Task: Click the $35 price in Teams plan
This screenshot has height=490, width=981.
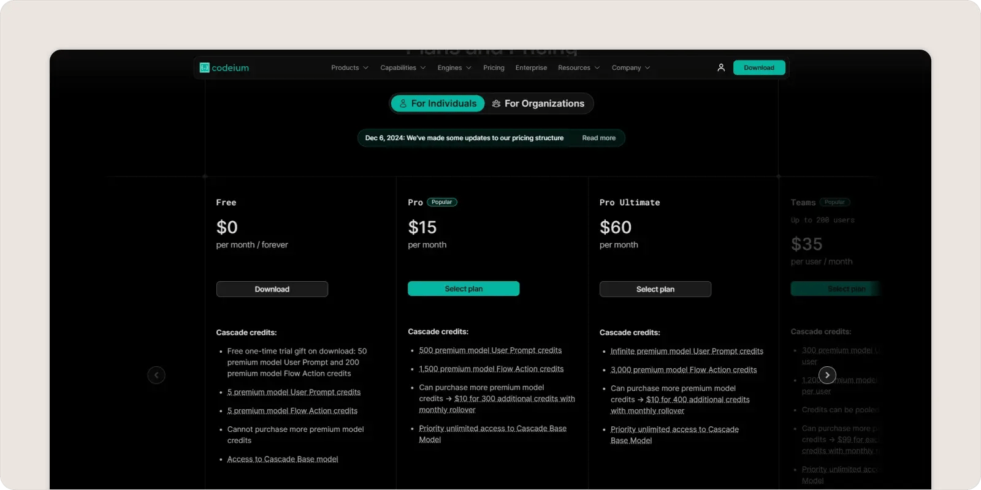Action: coord(806,244)
